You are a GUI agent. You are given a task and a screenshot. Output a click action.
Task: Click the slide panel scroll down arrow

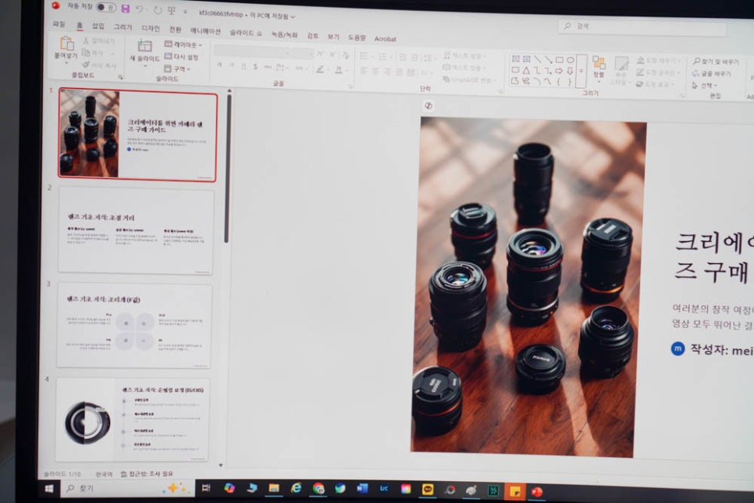(221, 466)
